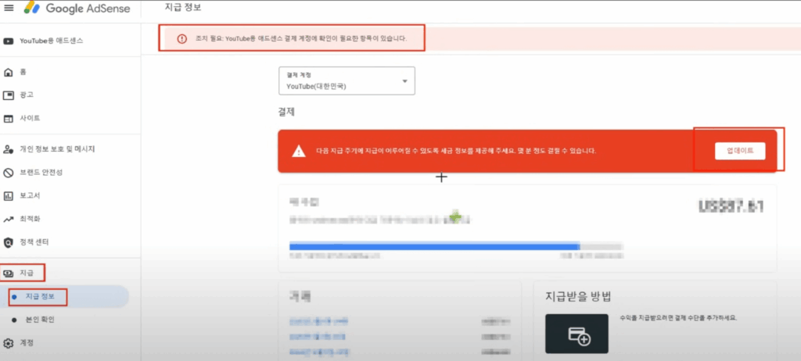
Task: Go to 최적화 in the sidebar
Action: pyautogui.click(x=30, y=219)
